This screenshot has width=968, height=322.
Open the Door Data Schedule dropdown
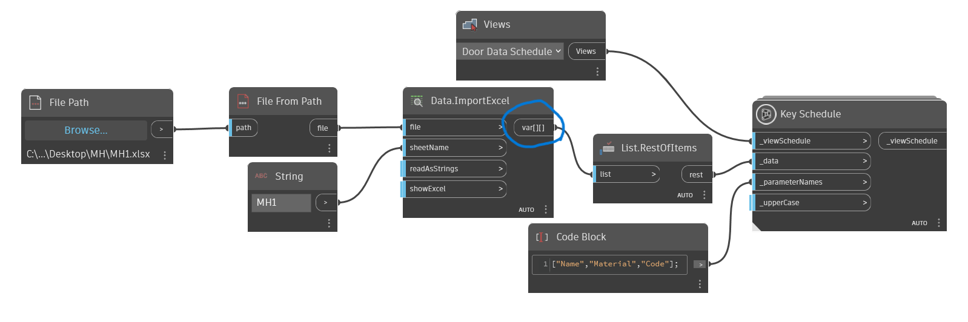pyautogui.click(x=511, y=51)
